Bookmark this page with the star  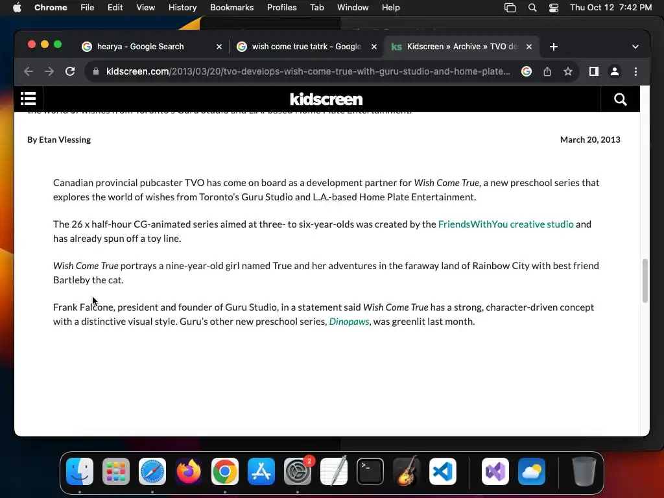click(568, 71)
